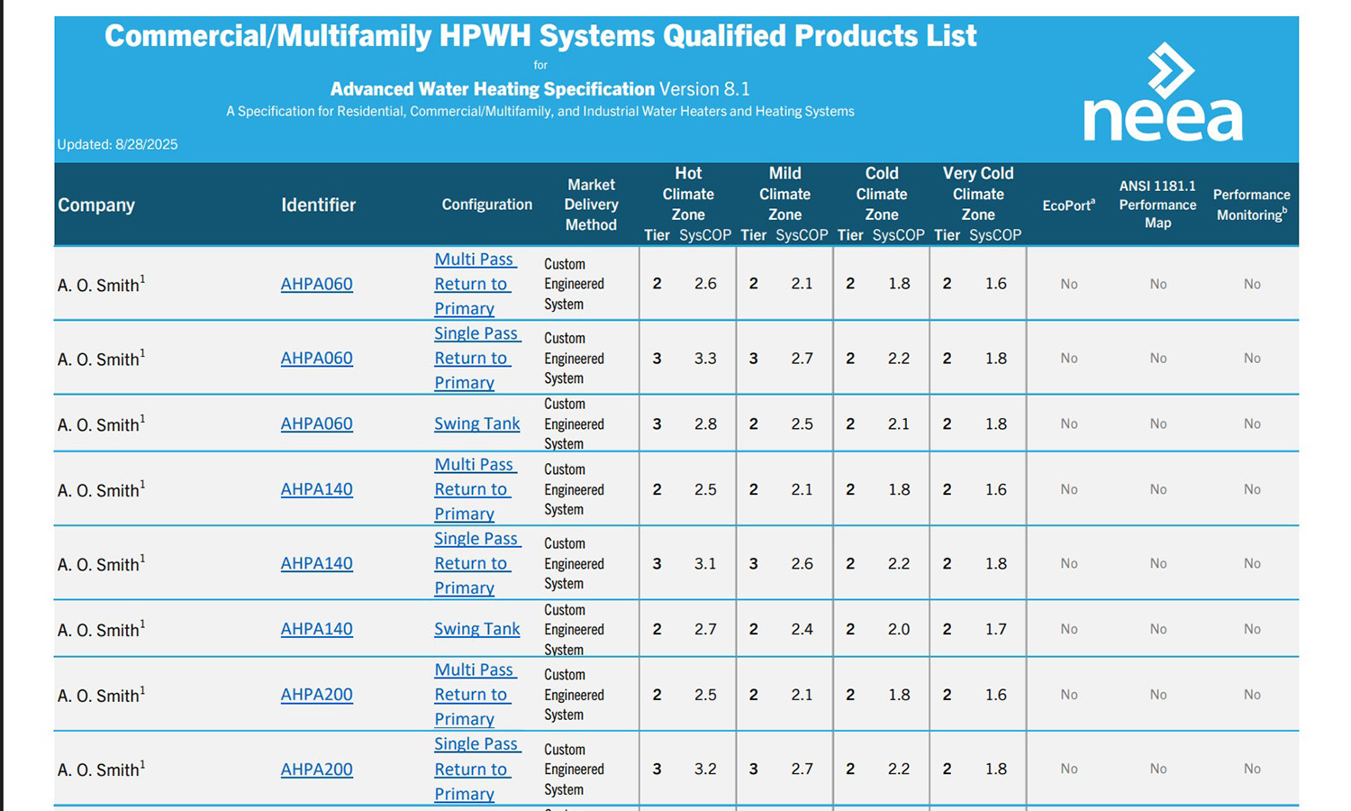Click the EcoPort column header

point(1068,205)
